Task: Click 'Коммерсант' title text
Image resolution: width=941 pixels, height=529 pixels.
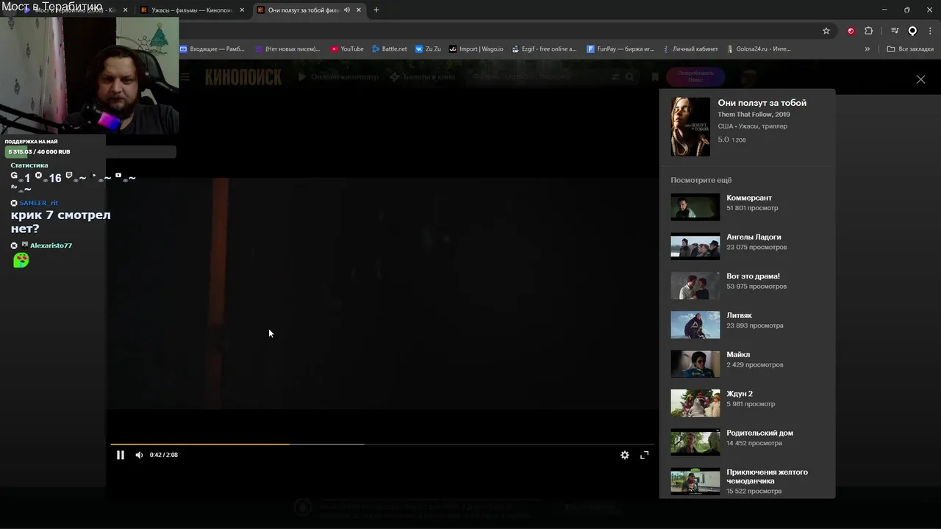Action: point(749,198)
